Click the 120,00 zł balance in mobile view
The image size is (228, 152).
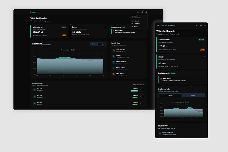point(163,46)
